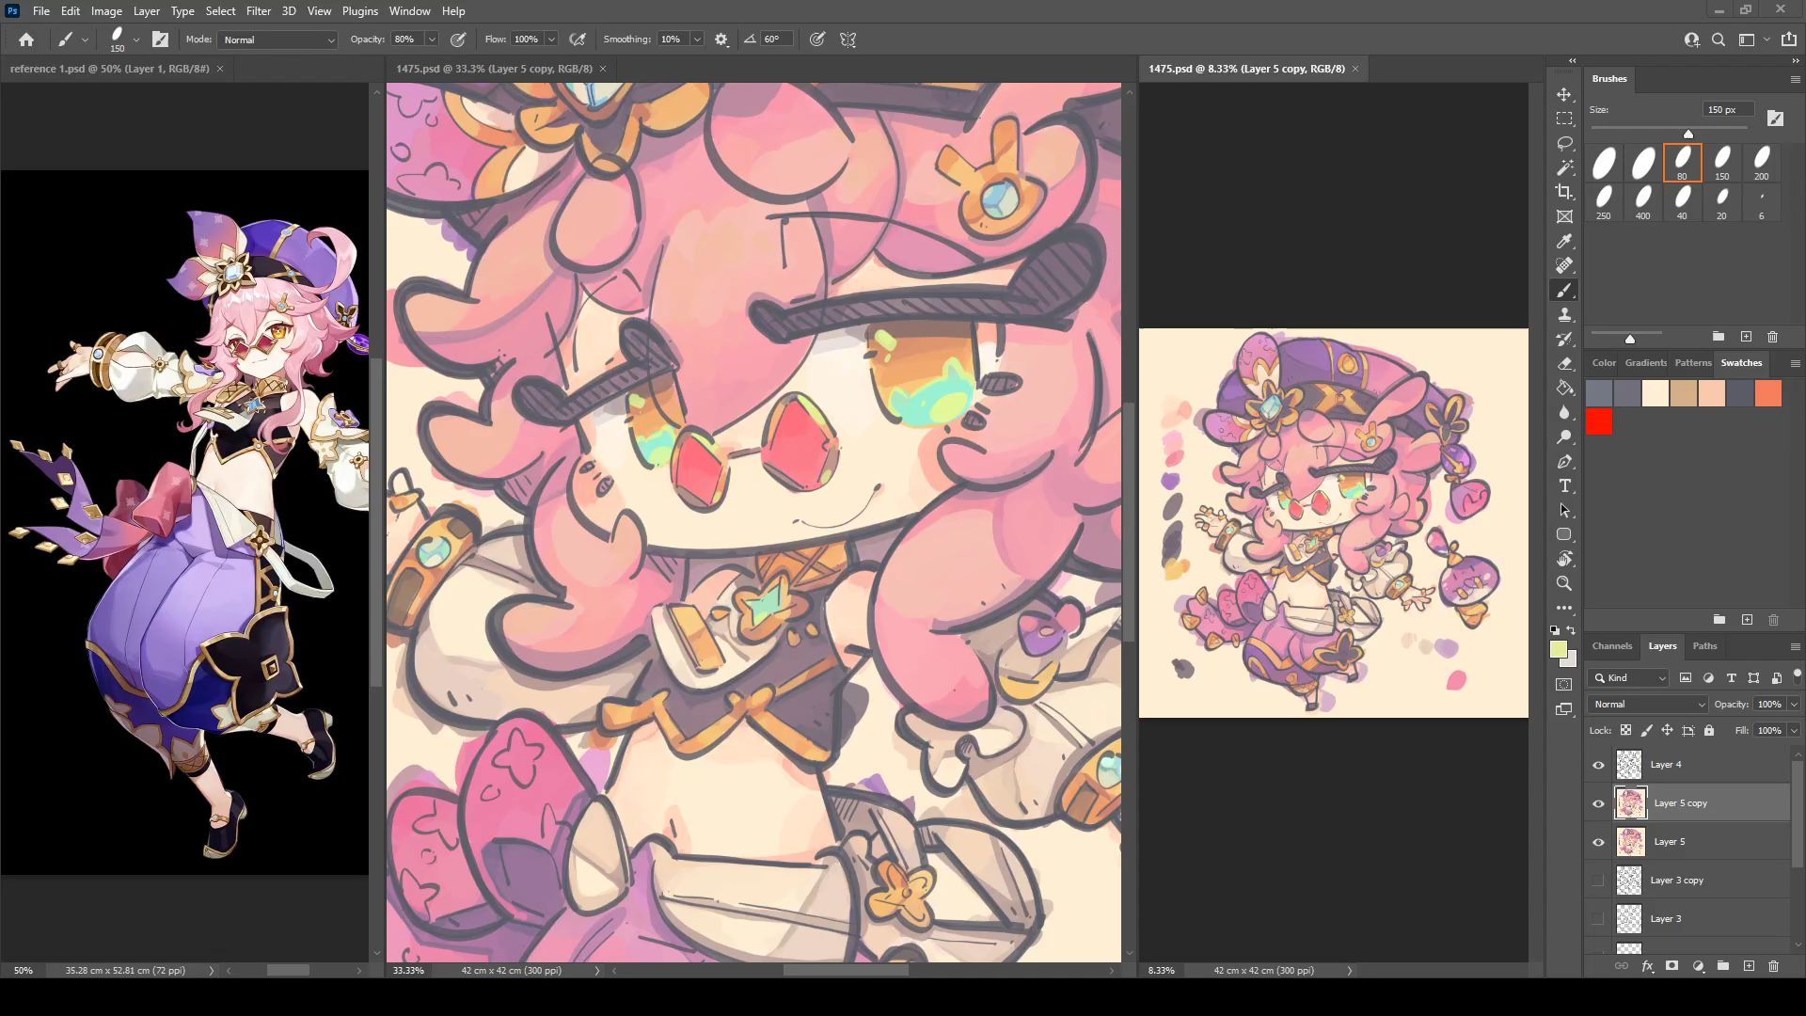Toggle airbrush-style build-up
Viewport: 1806px width, 1016px height.
[578, 40]
